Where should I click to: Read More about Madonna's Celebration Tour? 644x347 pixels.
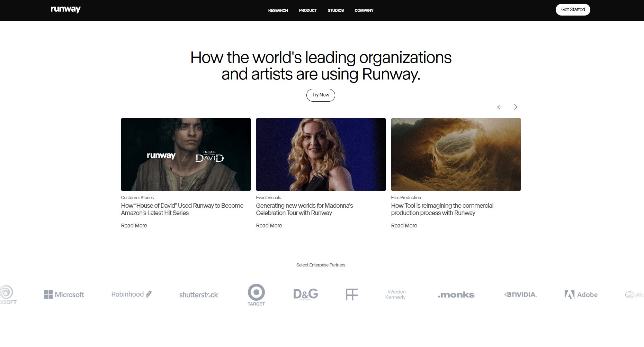[x=269, y=226]
